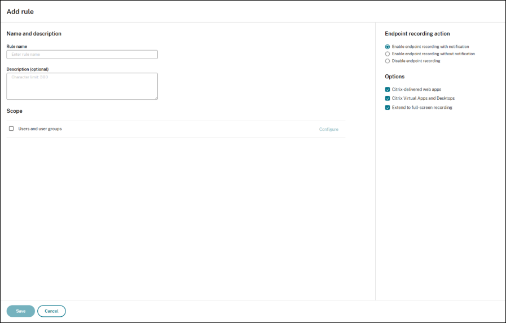Check the Users and user groups box

tap(11, 129)
